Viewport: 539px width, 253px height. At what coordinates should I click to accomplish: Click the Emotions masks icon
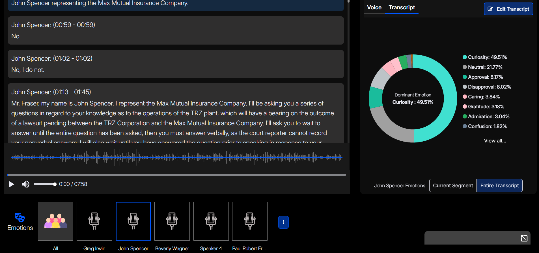coord(20,217)
